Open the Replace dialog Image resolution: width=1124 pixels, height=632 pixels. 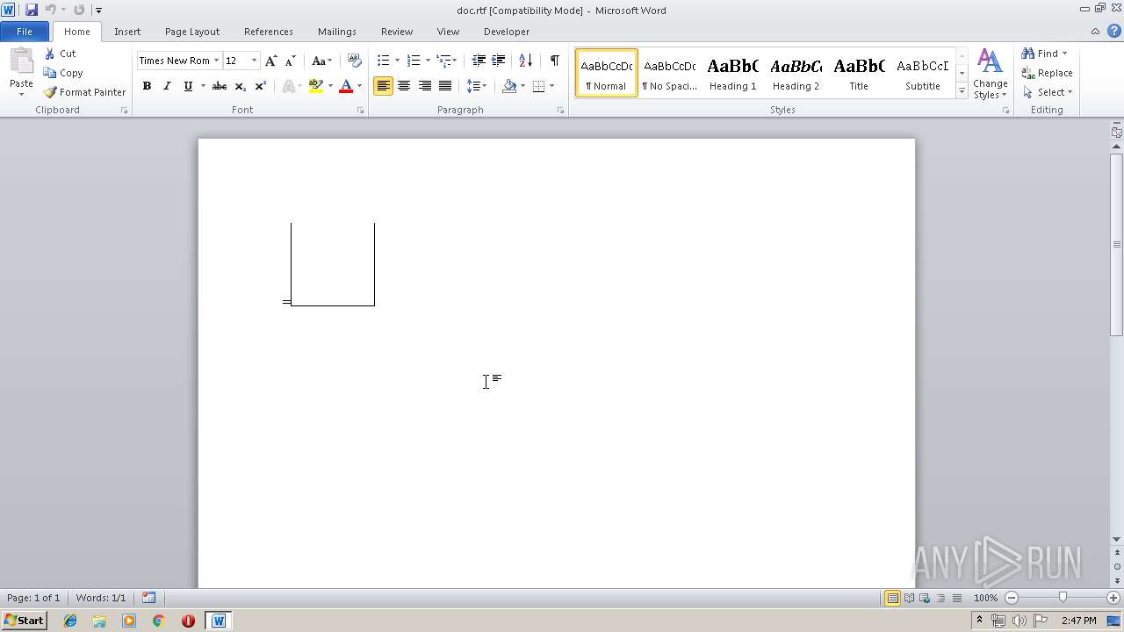point(1047,73)
